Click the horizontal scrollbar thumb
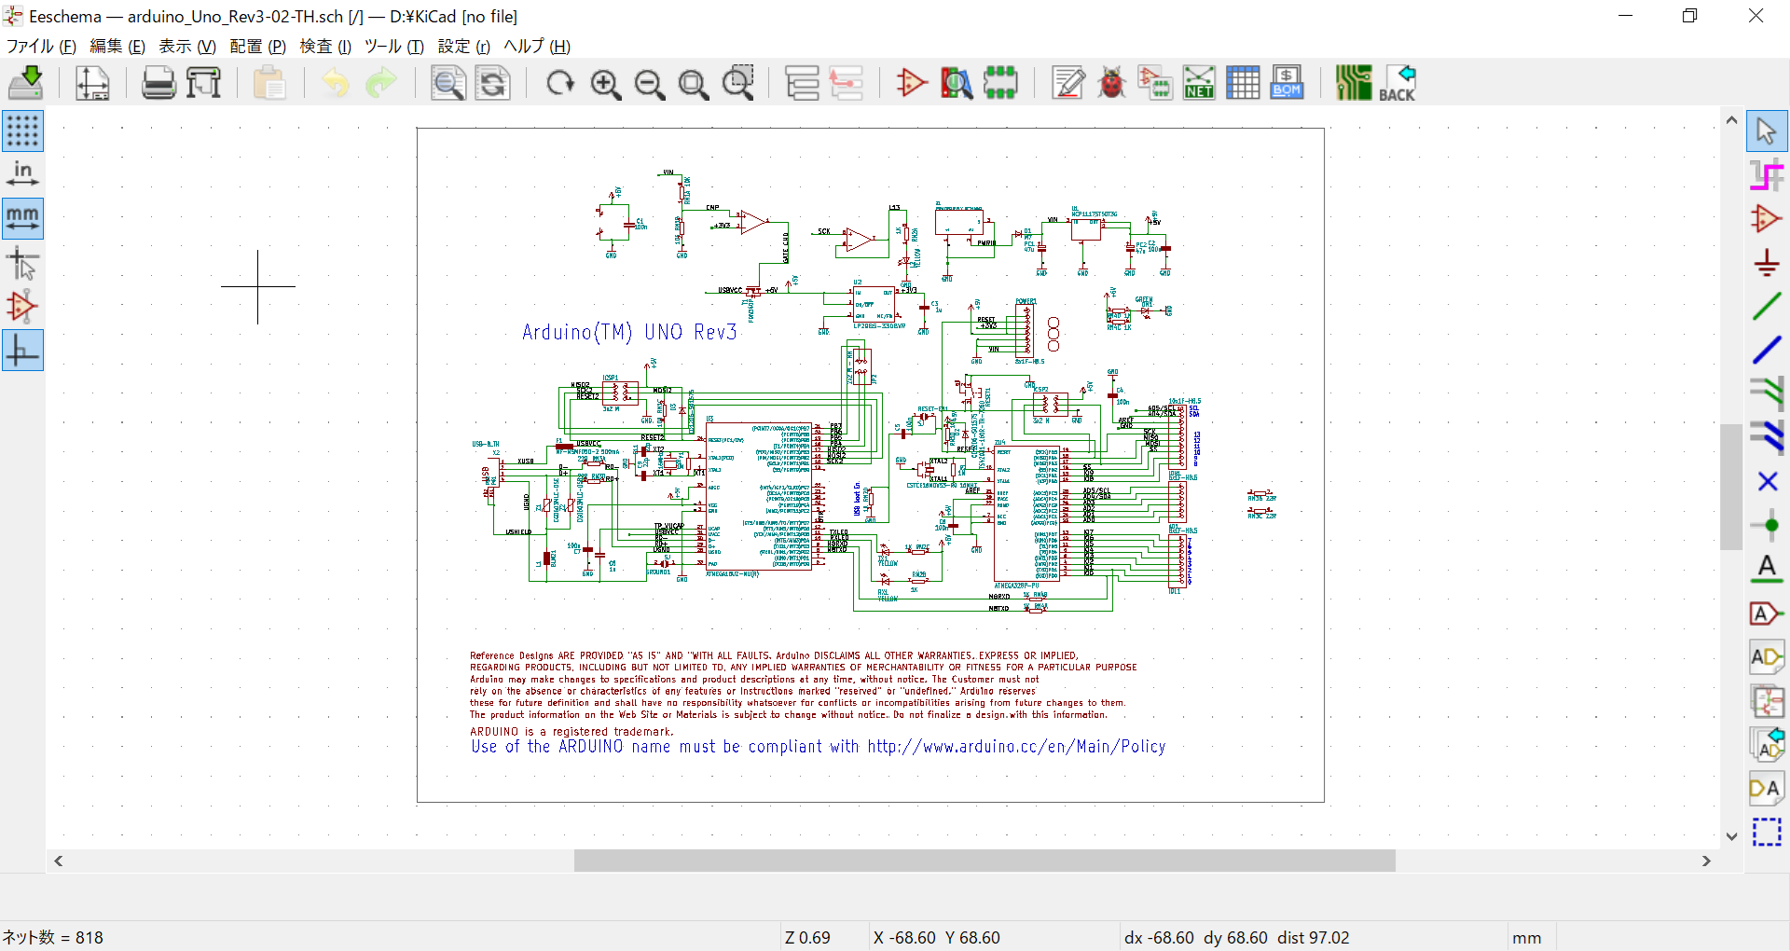Screen dimensions: 1790x951 coord(984,861)
